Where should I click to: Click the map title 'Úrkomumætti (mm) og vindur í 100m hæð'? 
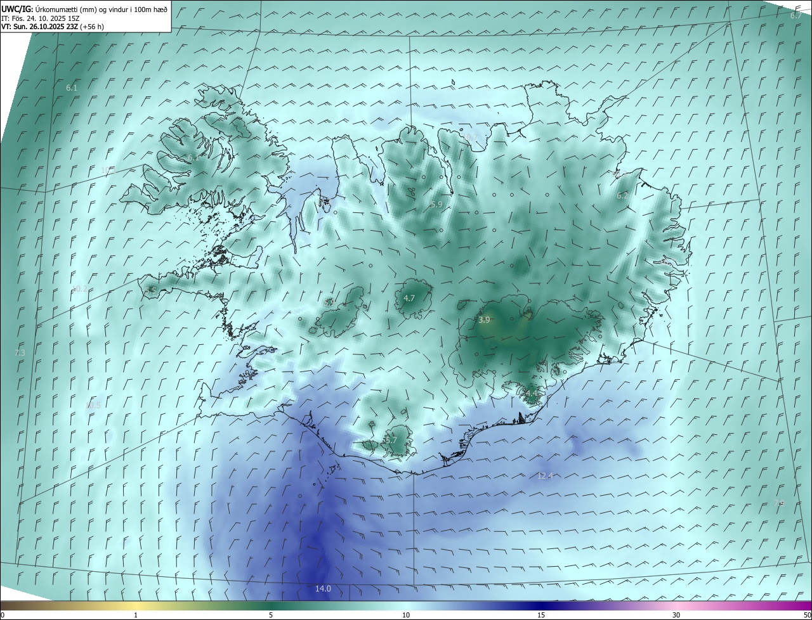click(x=101, y=9)
